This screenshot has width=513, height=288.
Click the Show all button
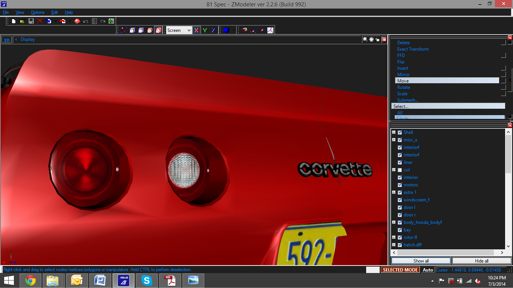click(421, 261)
